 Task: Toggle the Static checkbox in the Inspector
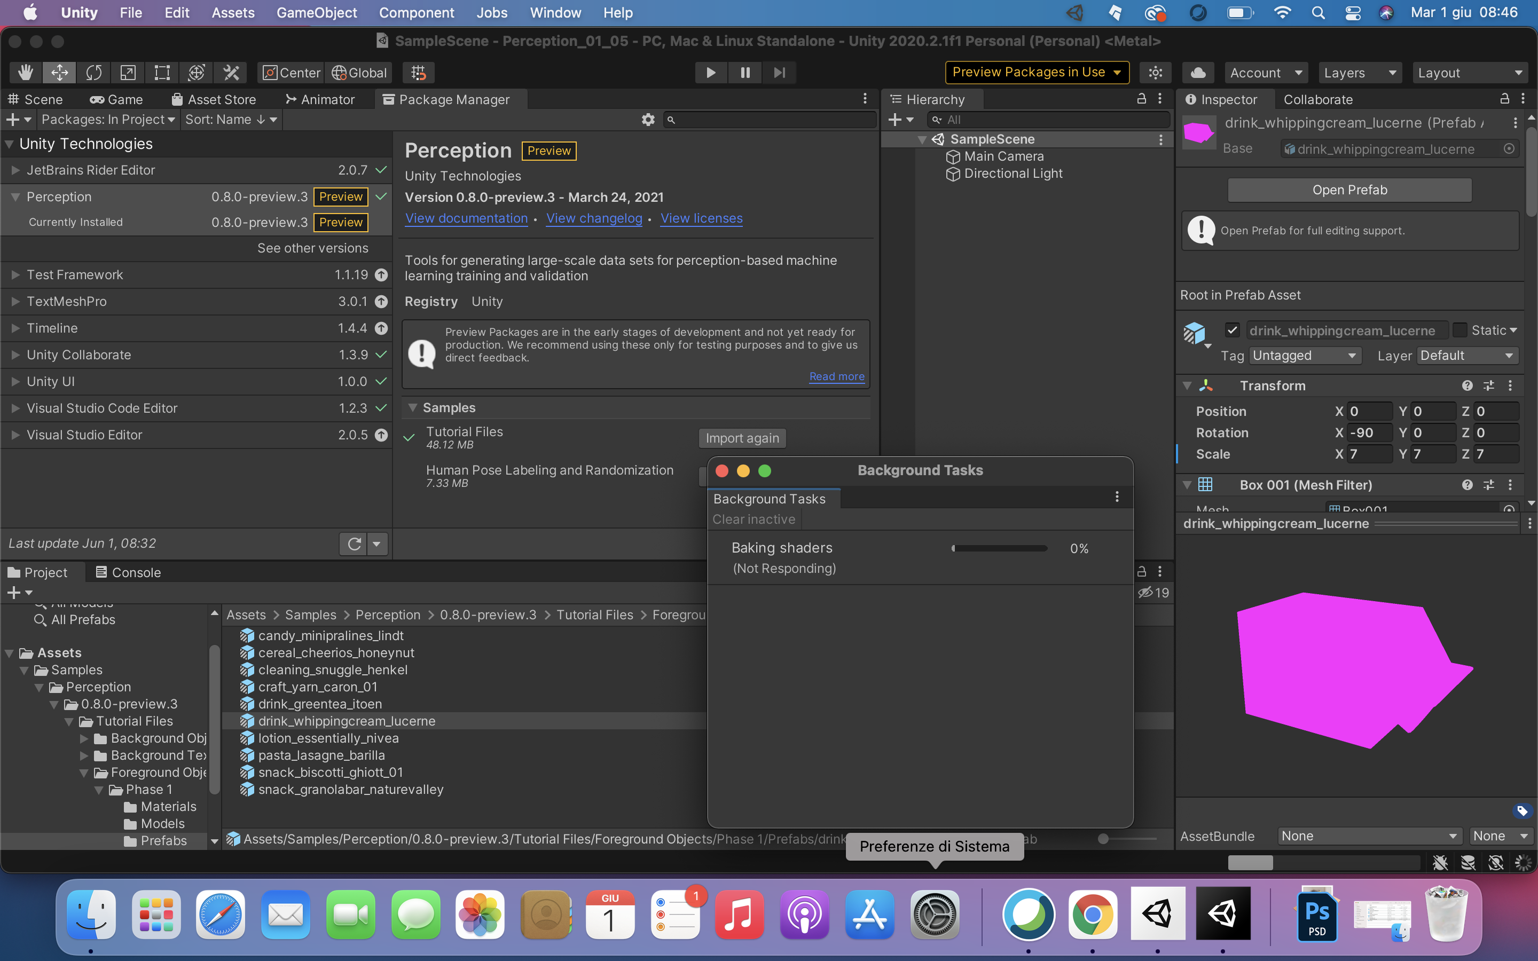tap(1462, 330)
